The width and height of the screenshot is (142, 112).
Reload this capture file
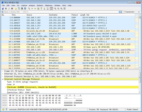coord(25,9)
